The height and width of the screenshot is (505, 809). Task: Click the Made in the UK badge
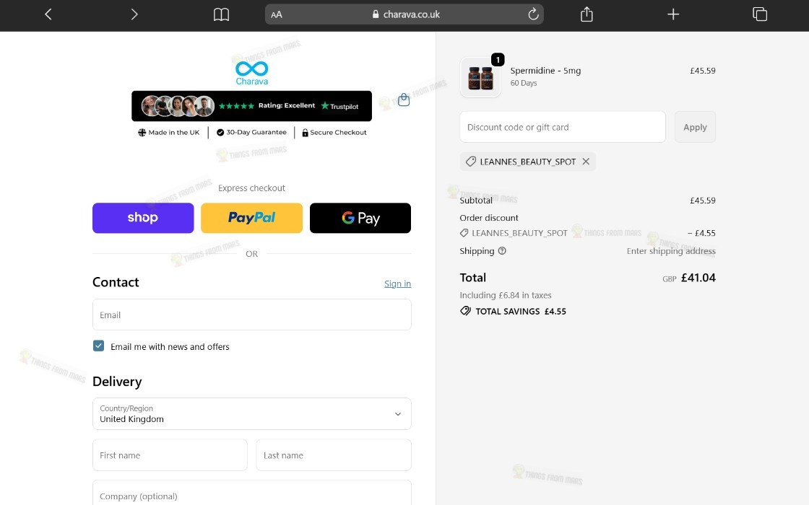point(169,133)
